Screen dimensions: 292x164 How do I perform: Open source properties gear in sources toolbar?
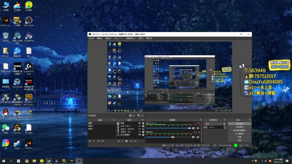(126, 141)
